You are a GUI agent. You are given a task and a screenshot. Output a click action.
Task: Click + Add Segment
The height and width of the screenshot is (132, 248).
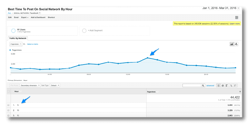pos(95,30)
